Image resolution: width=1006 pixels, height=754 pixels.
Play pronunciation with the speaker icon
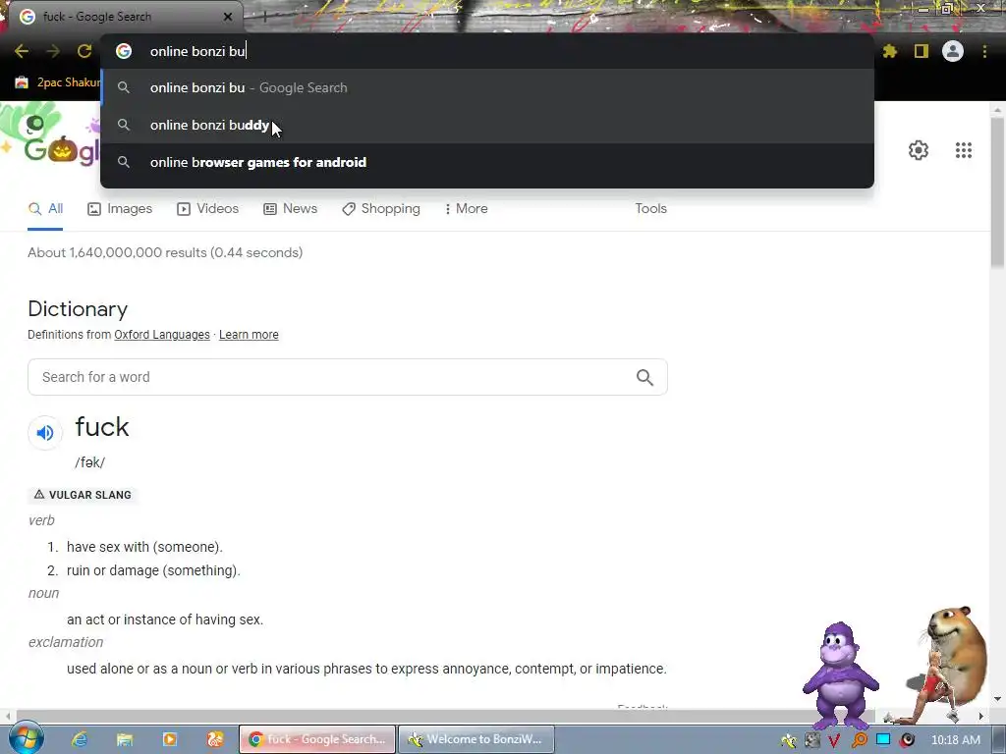click(45, 433)
